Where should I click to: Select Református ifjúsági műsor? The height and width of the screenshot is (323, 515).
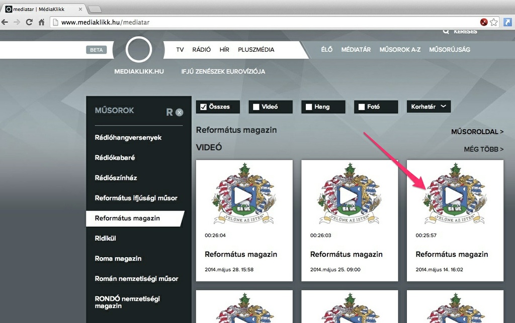(x=136, y=198)
